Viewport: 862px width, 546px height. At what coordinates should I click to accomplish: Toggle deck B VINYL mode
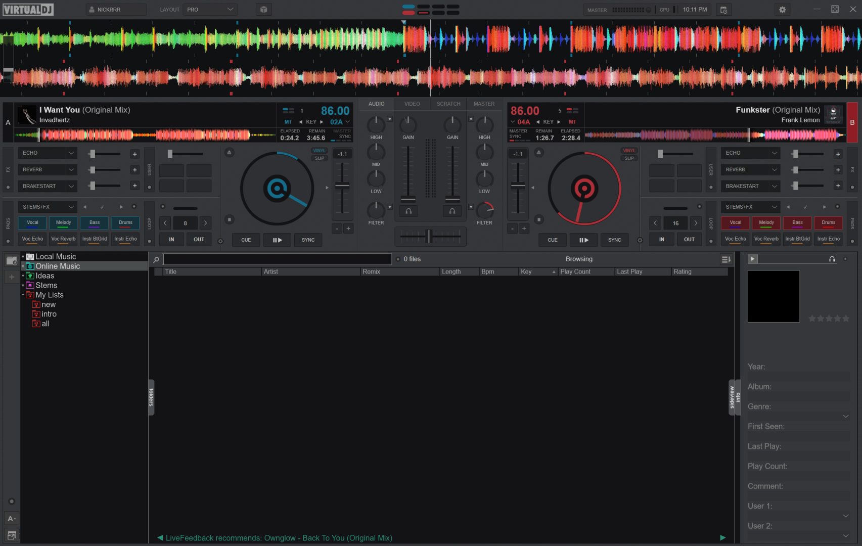[629, 151]
